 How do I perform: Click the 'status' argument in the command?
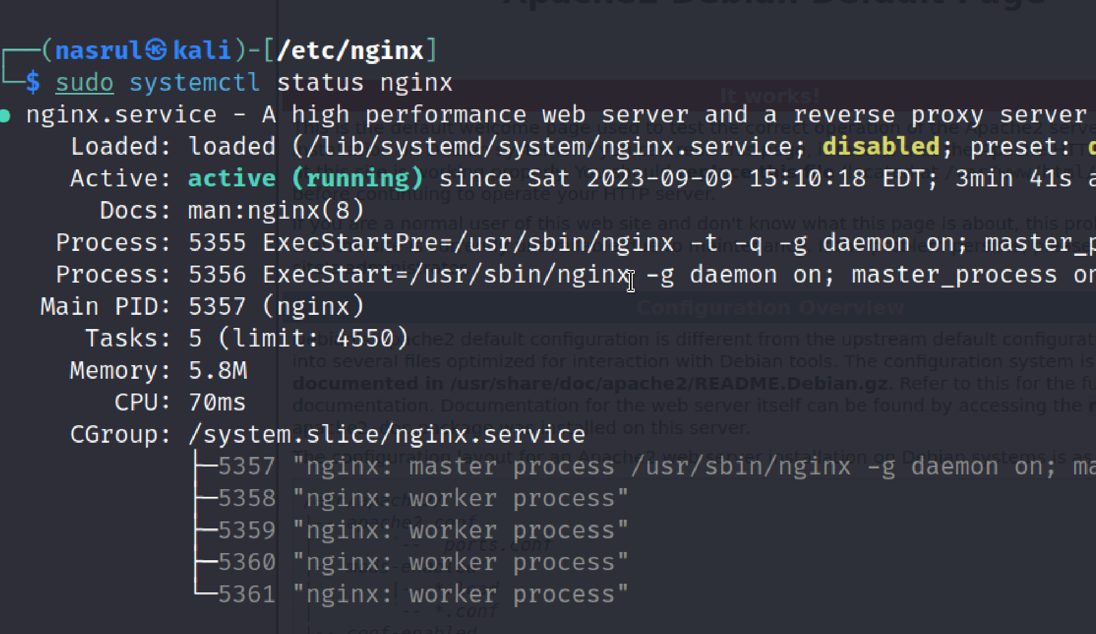pyautogui.click(x=320, y=83)
